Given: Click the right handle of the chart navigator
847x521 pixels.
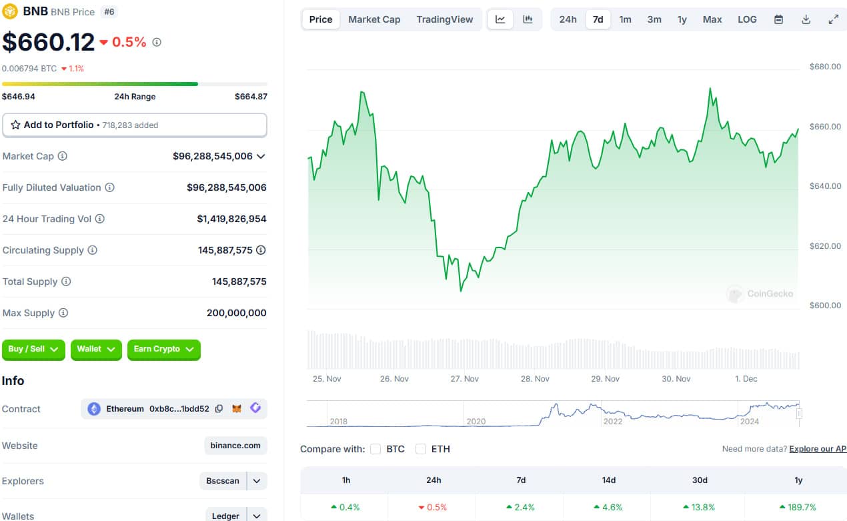Looking at the screenshot, I should pyautogui.click(x=799, y=414).
